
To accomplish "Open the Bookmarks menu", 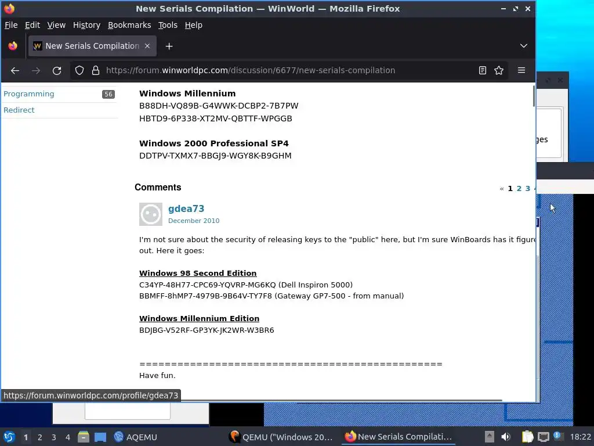I will point(129,25).
